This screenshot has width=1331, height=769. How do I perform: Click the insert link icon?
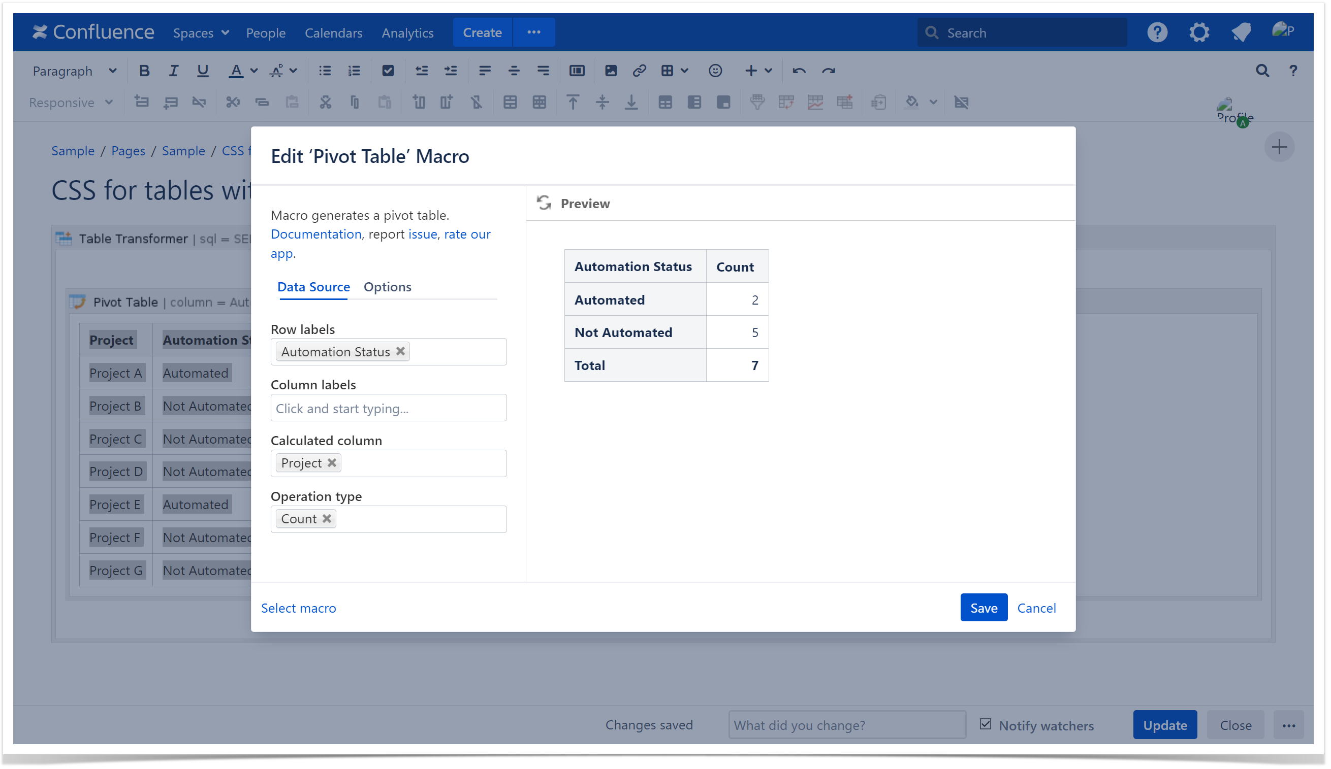point(640,71)
